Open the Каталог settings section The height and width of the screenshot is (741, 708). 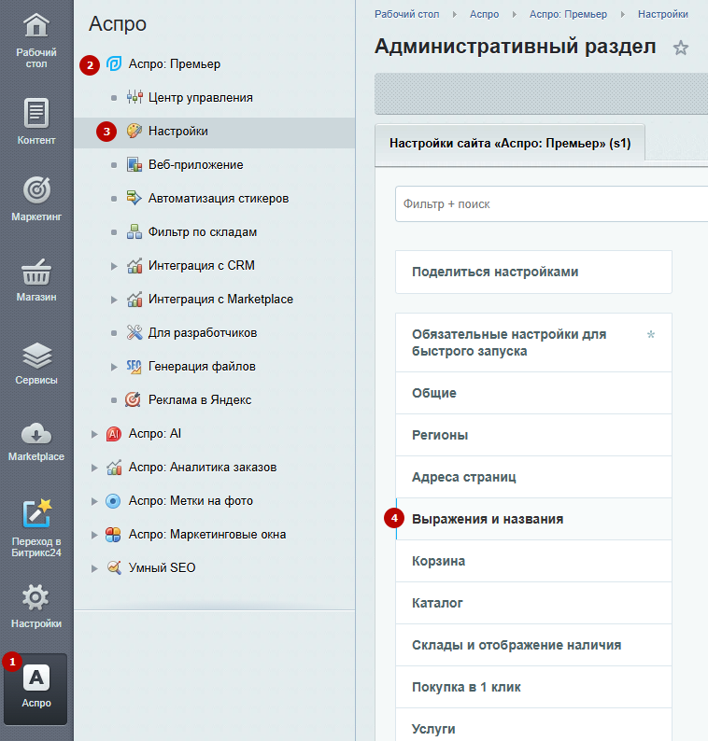point(533,603)
